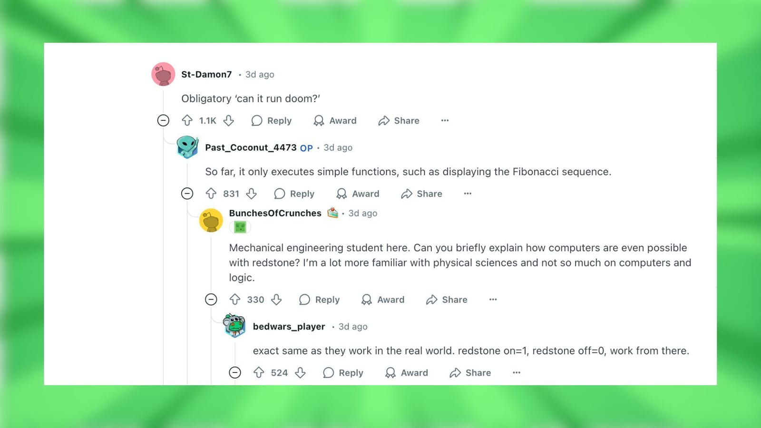The height and width of the screenshot is (428, 761).
Task: Downvote St-Damon7's comment
Action: pyautogui.click(x=229, y=121)
